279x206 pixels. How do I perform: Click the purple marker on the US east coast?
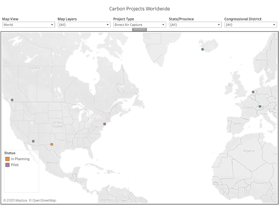click(x=105, y=124)
